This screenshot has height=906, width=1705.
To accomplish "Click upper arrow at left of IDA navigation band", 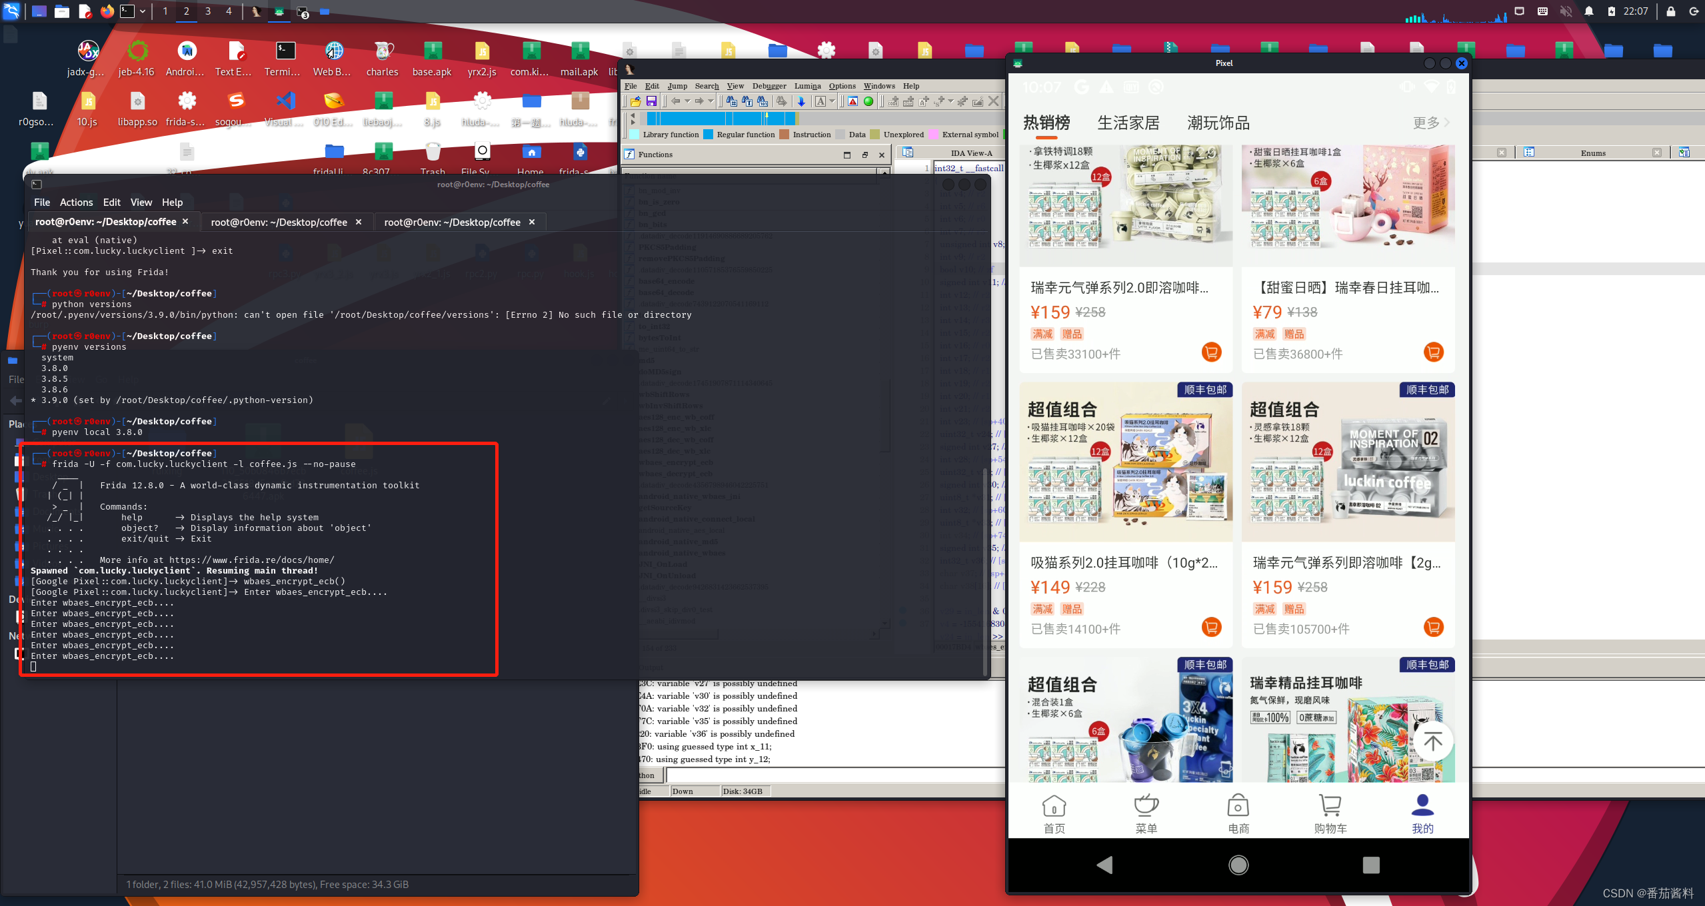I will (x=633, y=115).
